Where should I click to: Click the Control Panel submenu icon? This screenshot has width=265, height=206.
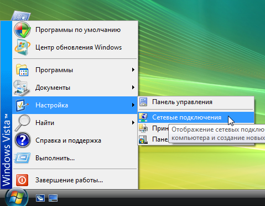pos(143,102)
